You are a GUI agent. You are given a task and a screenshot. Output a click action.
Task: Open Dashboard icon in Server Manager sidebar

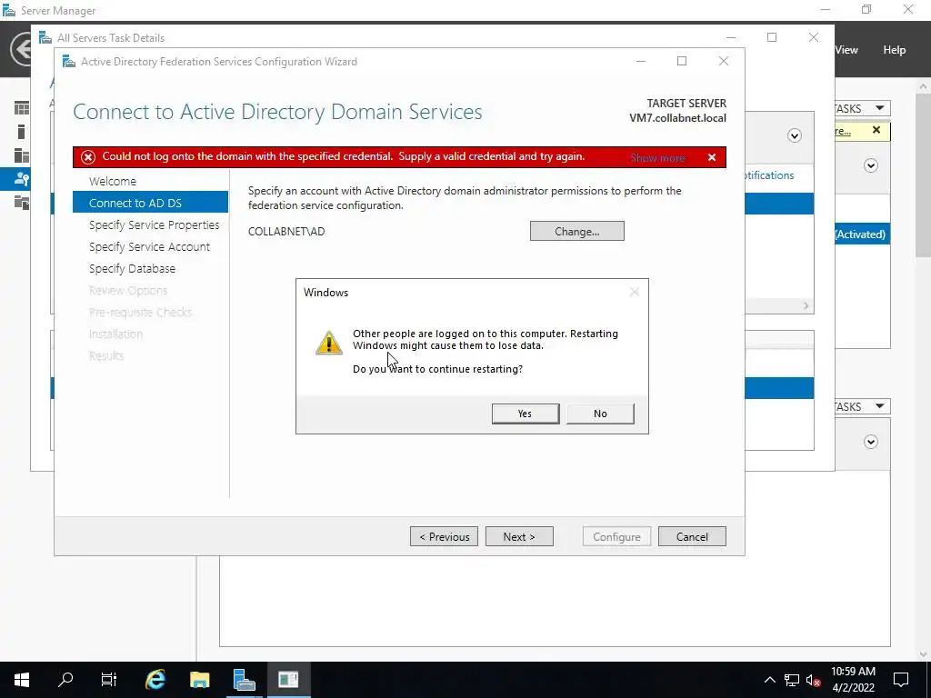click(22, 108)
